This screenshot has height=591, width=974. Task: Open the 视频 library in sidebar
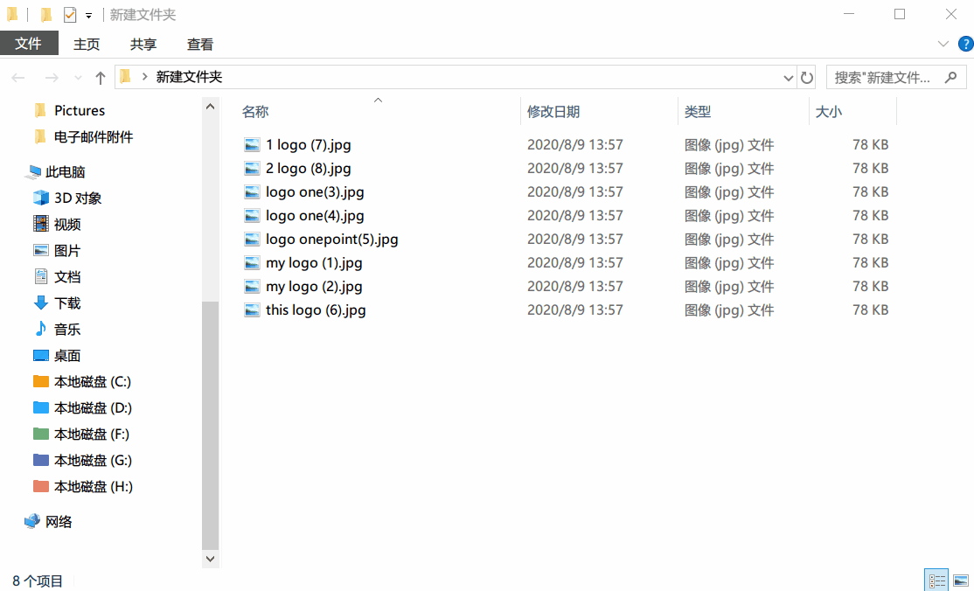66,224
